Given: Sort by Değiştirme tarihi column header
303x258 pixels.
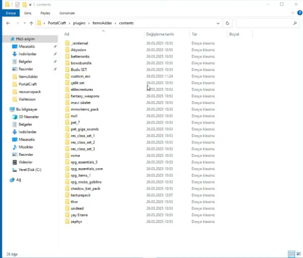Looking at the screenshot, I should point(160,34).
